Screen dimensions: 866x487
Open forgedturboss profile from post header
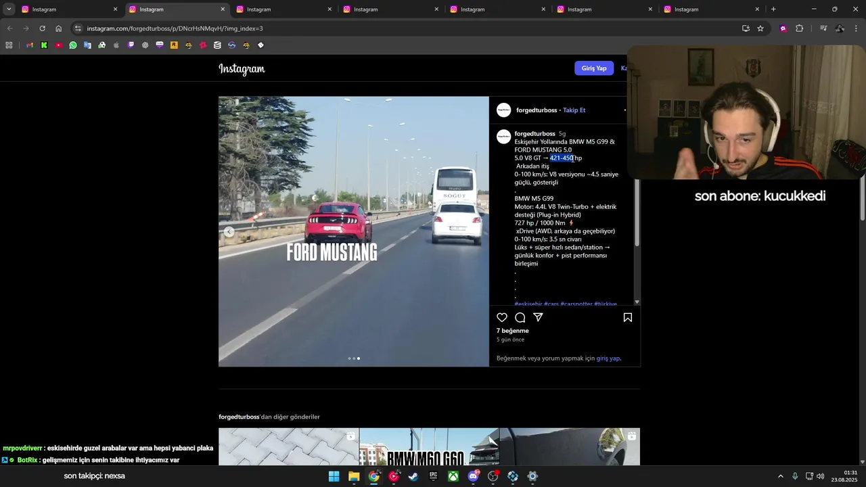point(537,110)
